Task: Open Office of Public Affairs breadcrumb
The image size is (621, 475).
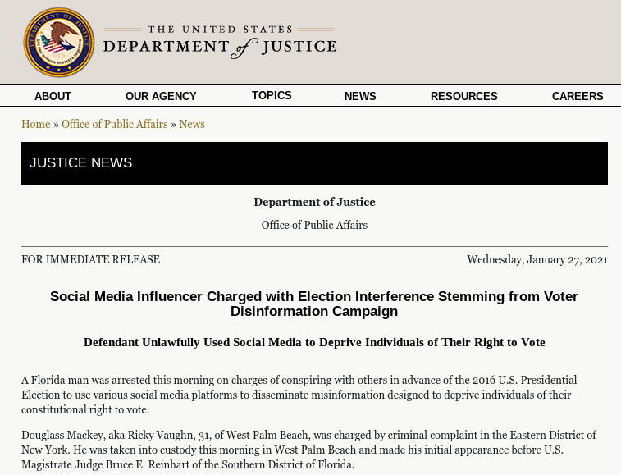Action: point(114,124)
